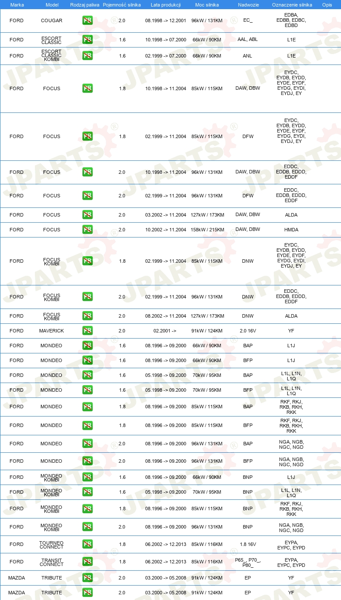The width and height of the screenshot is (341, 600).
Task: Select the '10.2002 -> 11.2004' production years cell
Action: point(166,230)
